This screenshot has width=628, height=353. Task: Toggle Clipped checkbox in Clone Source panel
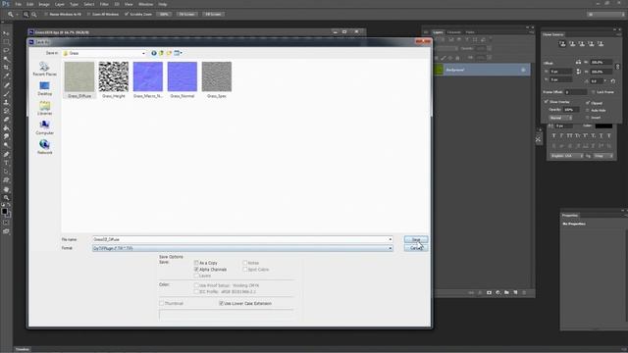point(588,103)
